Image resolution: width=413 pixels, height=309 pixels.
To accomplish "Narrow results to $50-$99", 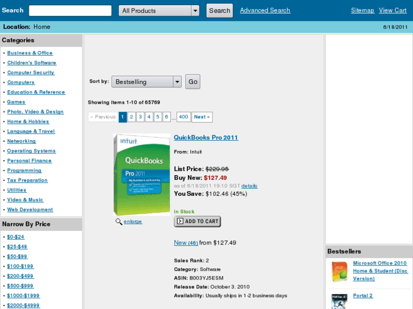I will click(x=17, y=256).
